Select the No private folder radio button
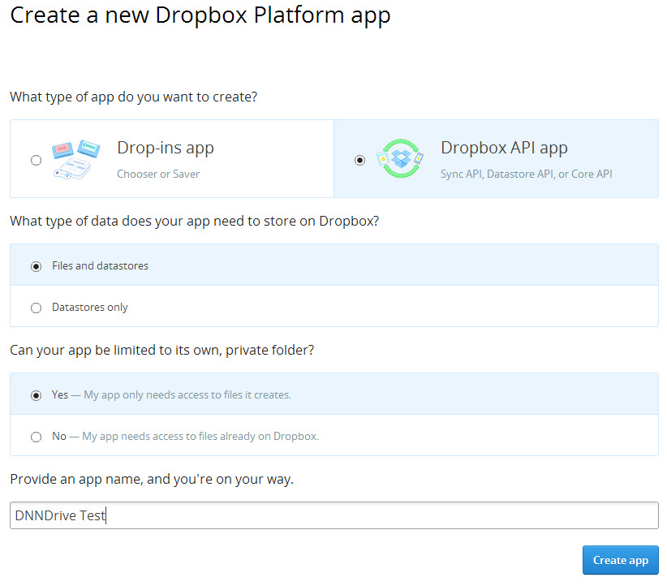667x586 pixels. (x=37, y=437)
